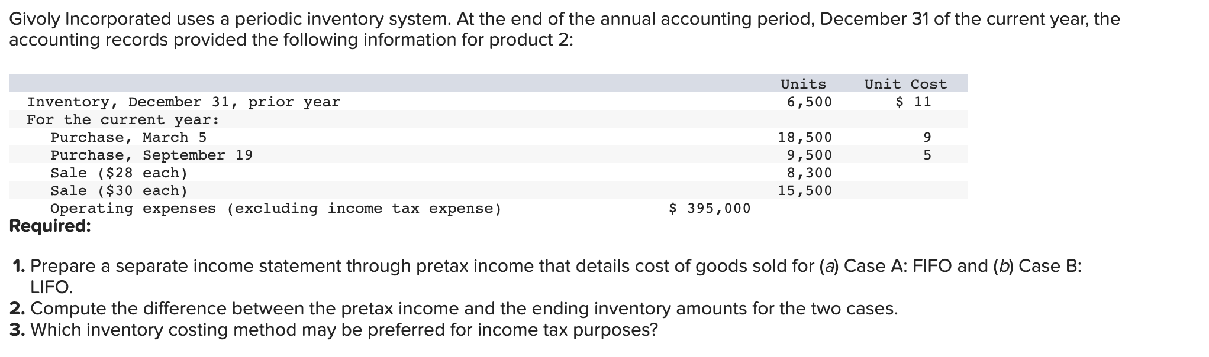Select the Sale ($30 each) row label
This screenshot has width=1209, height=357.
coord(119,190)
